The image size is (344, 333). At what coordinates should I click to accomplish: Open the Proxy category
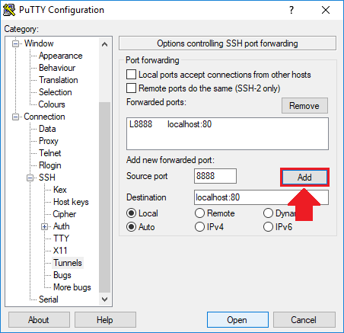click(49, 141)
